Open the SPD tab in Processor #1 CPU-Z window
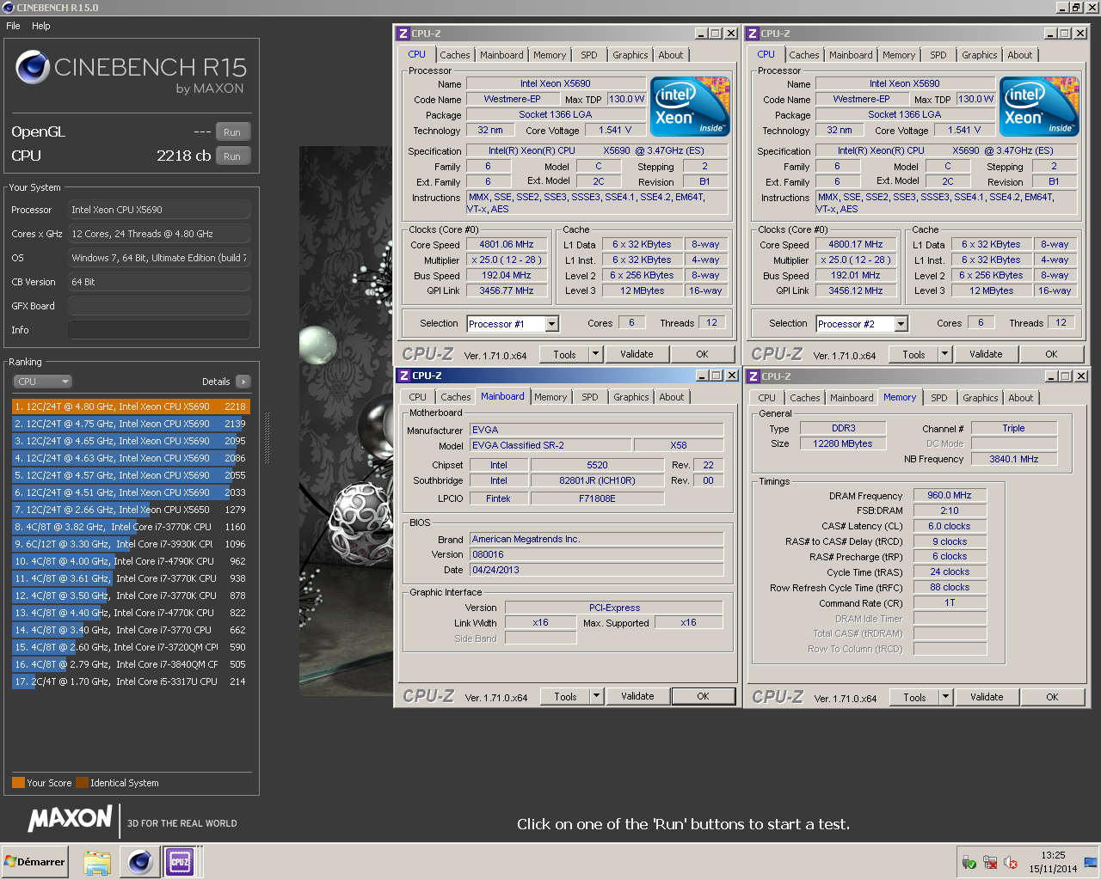The image size is (1101, 880). coord(589,55)
